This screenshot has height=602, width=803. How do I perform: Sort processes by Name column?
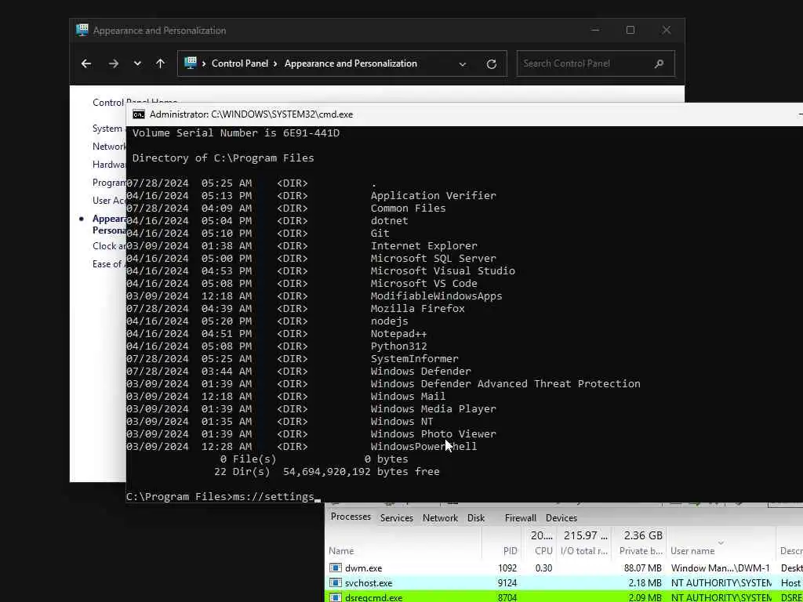tap(341, 551)
